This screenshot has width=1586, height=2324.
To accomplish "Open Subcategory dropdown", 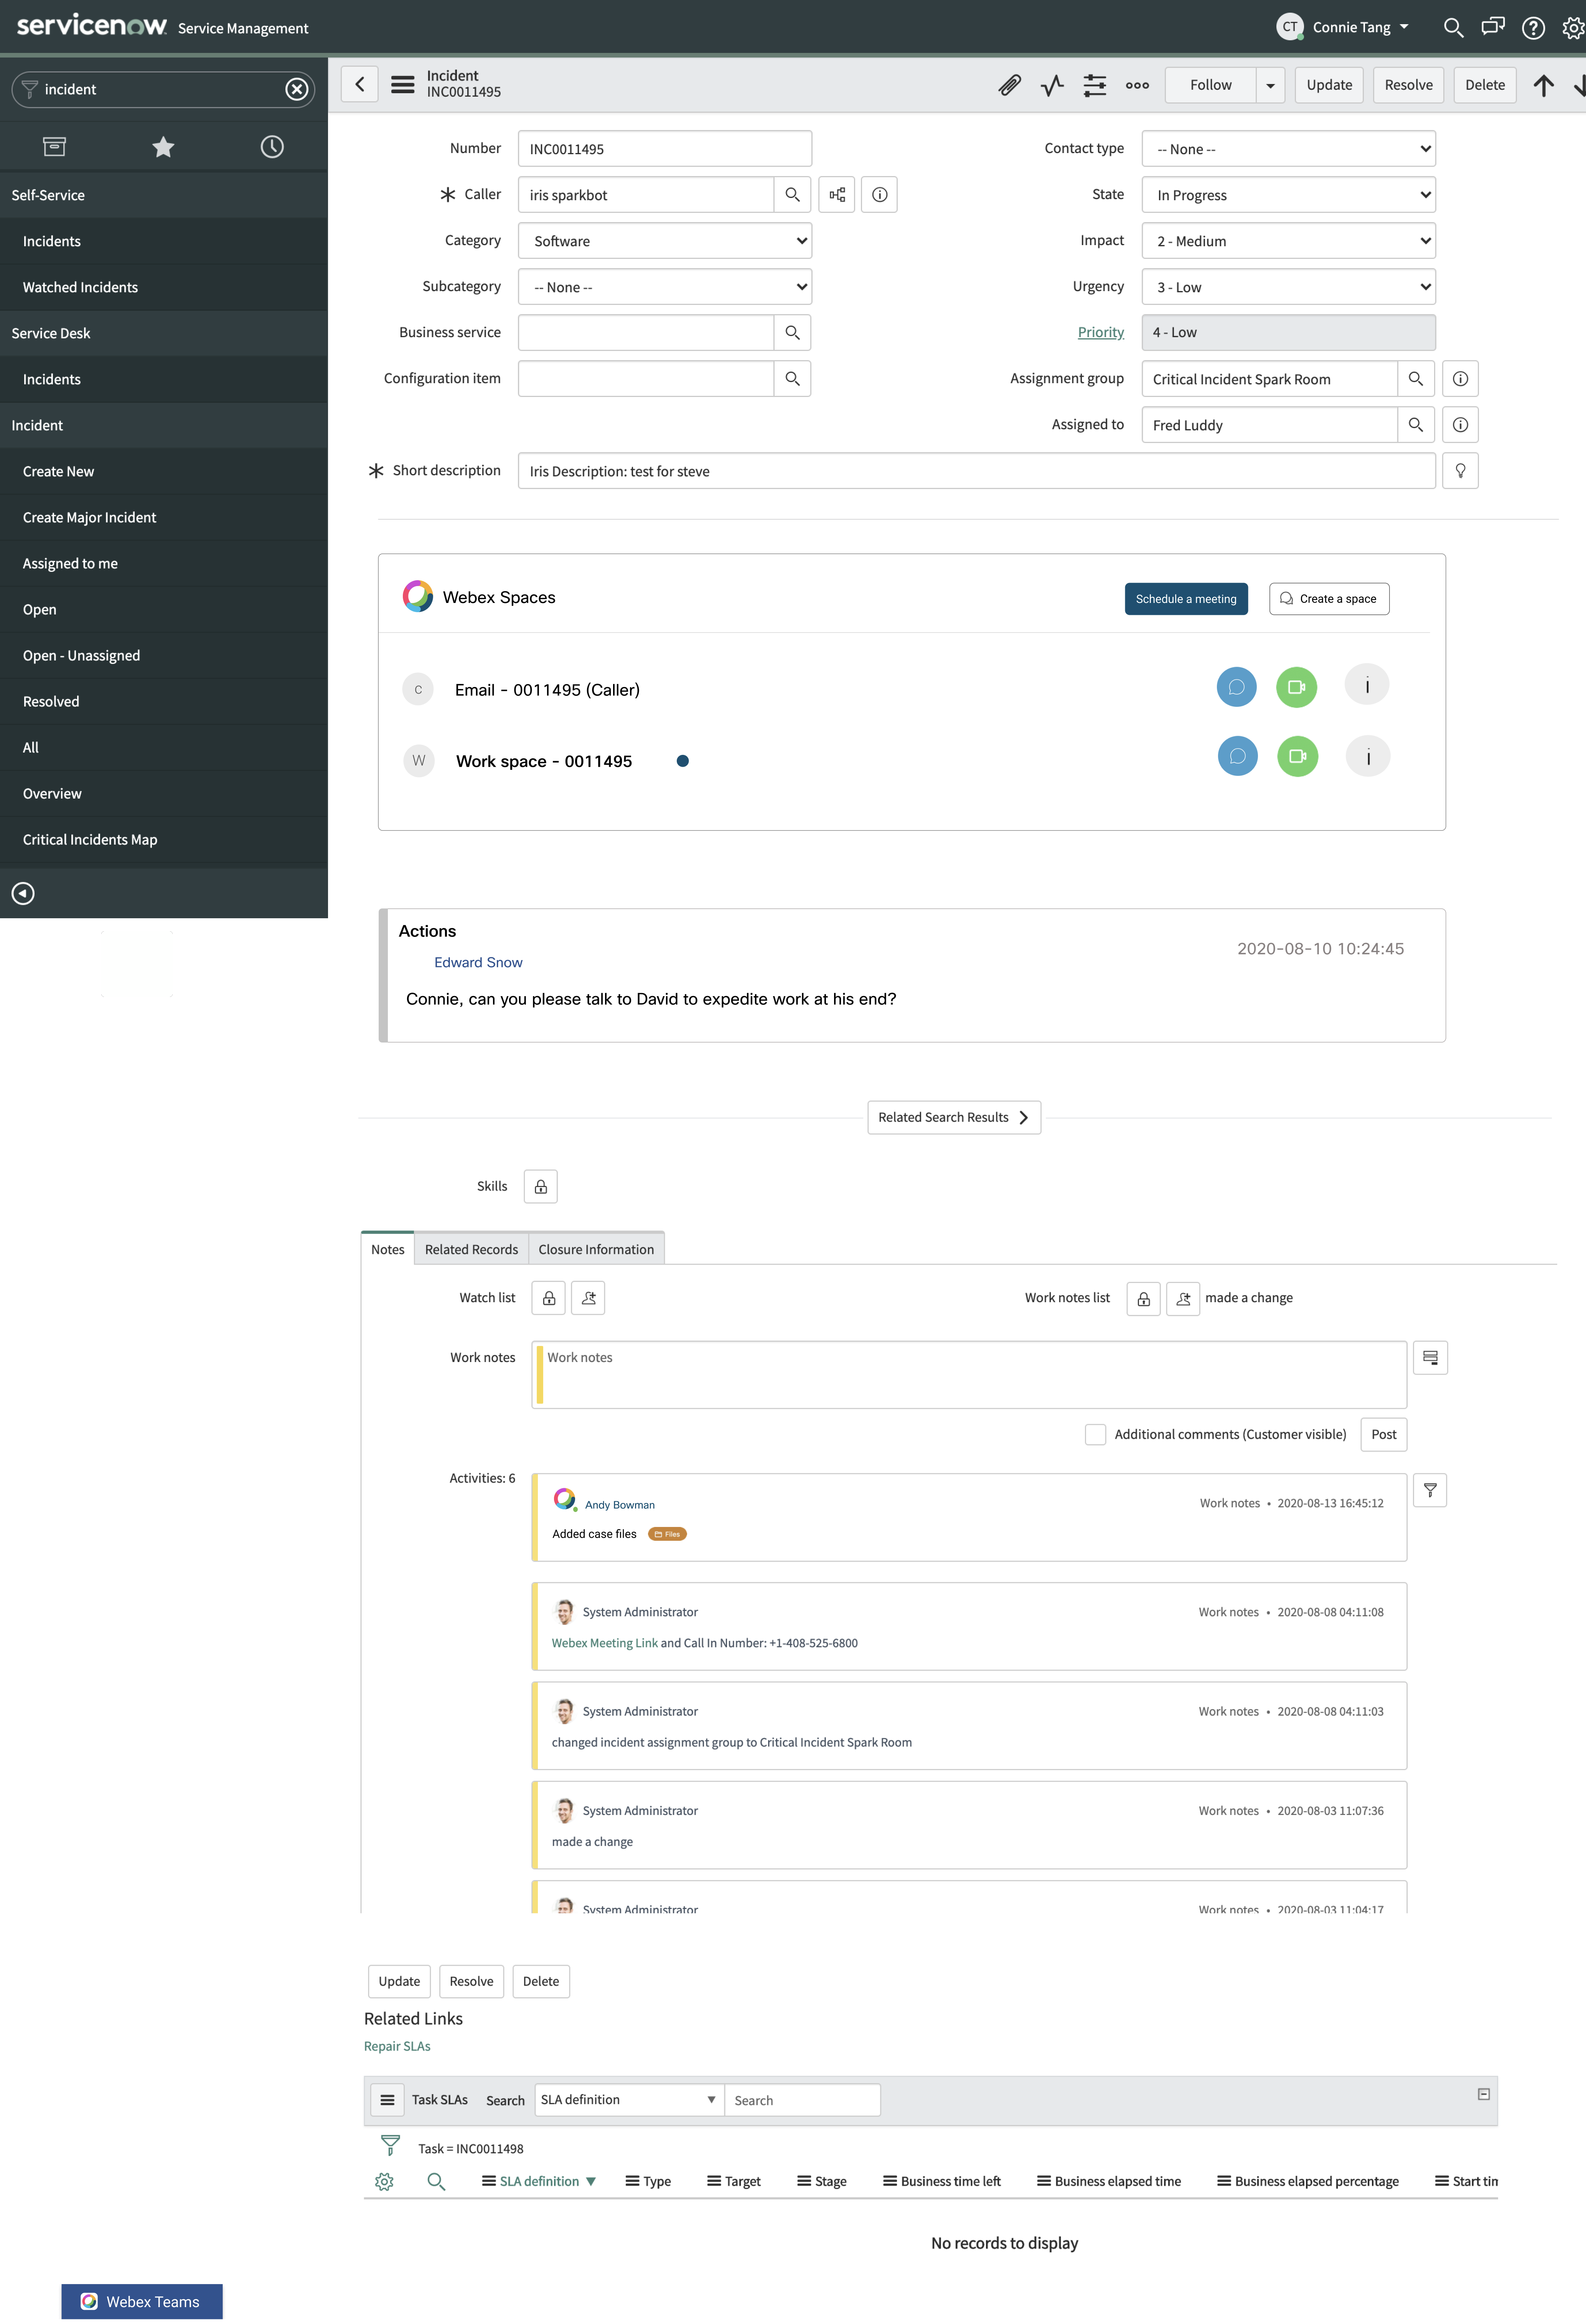I will click(x=665, y=287).
